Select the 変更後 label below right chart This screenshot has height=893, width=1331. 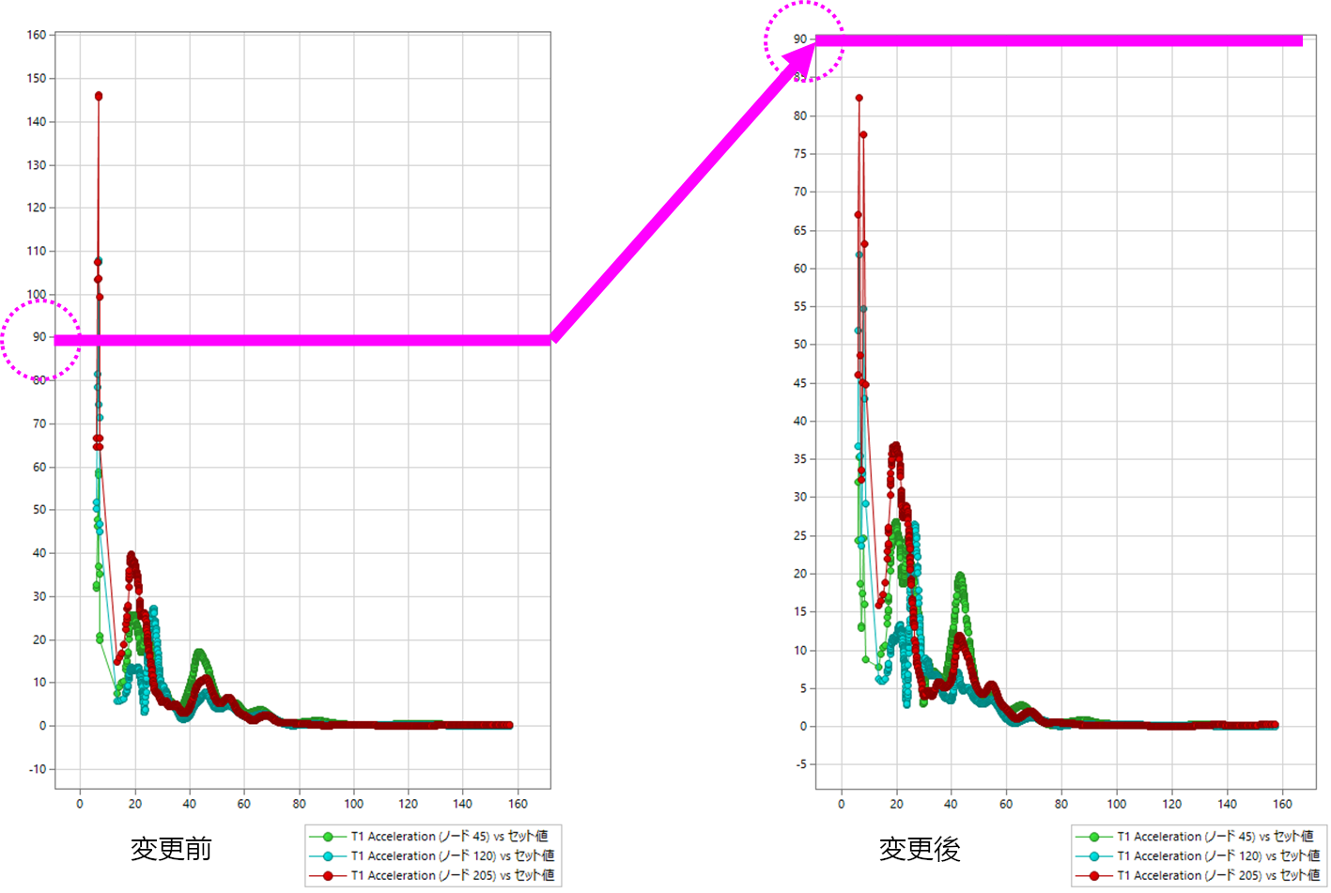point(920,849)
